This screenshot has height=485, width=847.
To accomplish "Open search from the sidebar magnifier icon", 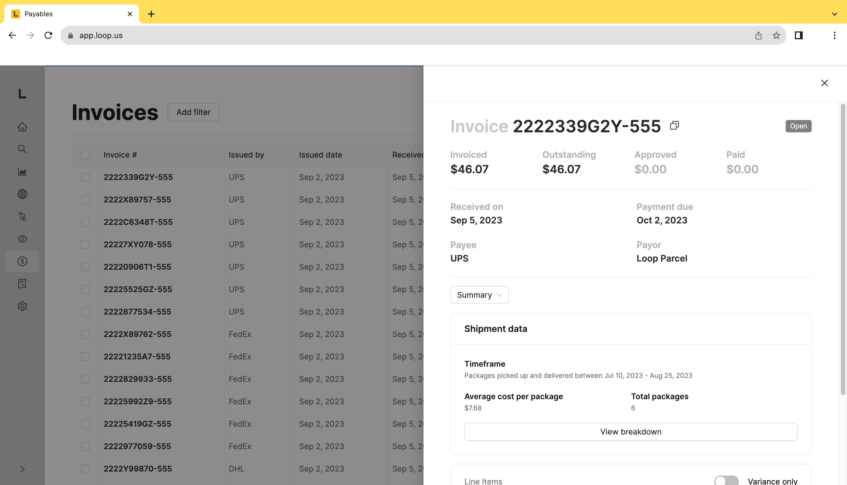I will tap(22, 149).
